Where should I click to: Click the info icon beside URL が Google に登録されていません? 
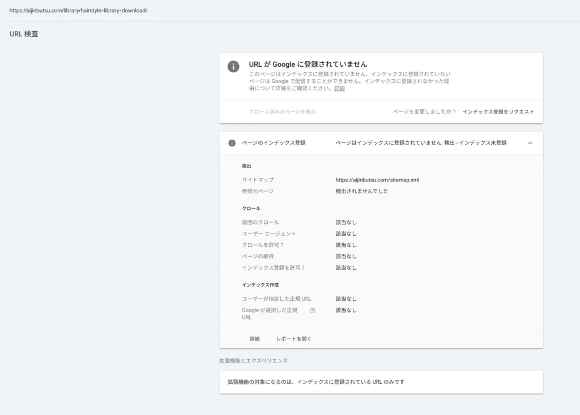coord(233,67)
